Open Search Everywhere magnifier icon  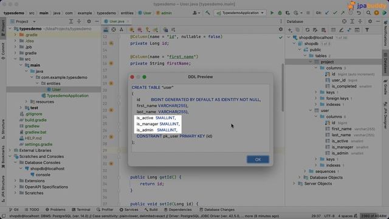(369, 13)
